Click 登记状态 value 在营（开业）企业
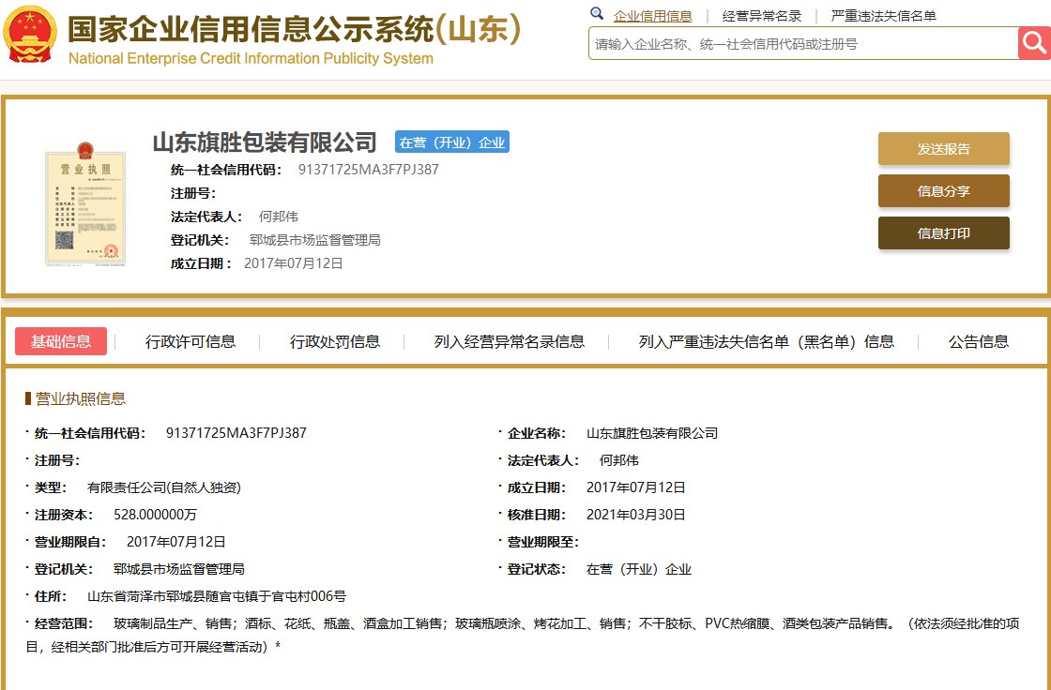Viewport: 1051px width, 690px height. coord(639,569)
